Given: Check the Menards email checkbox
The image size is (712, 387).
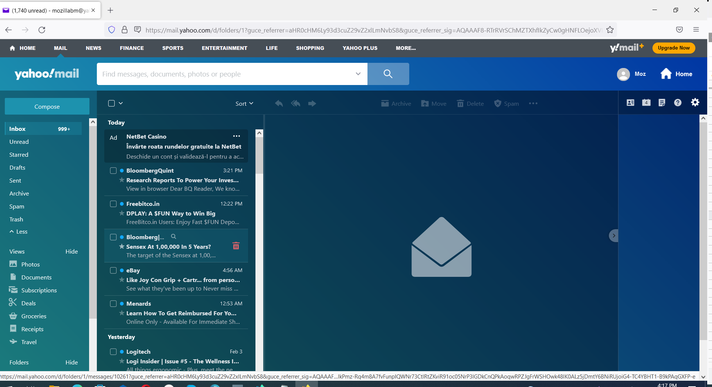Looking at the screenshot, I should tap(113, 303).
